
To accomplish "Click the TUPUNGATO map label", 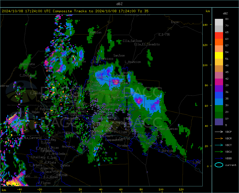I will tap(47, 151).
